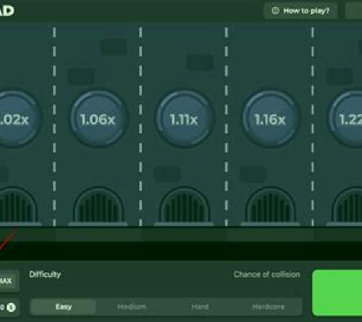Open the How to play guide
This screenshot has width=362, height=322.
point(301,11)
